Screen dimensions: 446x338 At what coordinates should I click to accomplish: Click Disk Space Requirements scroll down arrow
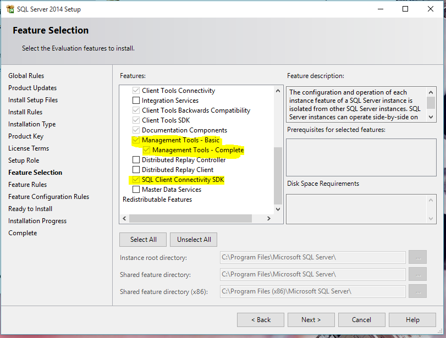click(x=431, y=219)
